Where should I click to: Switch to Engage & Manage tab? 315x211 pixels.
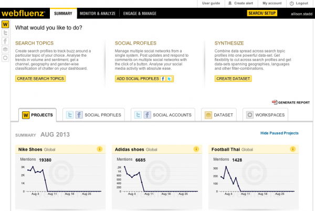(140, 14)
